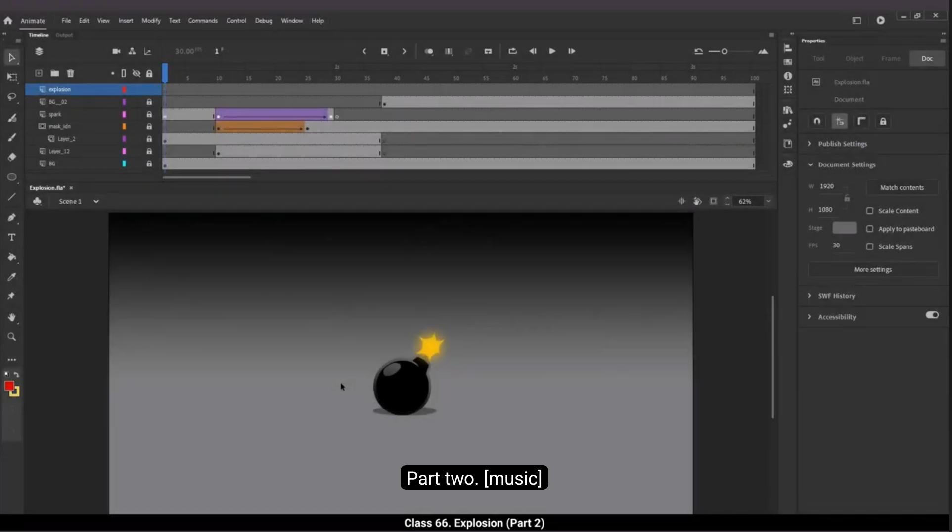Select the Lasso tool
This screenshot has width=952, height=532.
(12, 97)
